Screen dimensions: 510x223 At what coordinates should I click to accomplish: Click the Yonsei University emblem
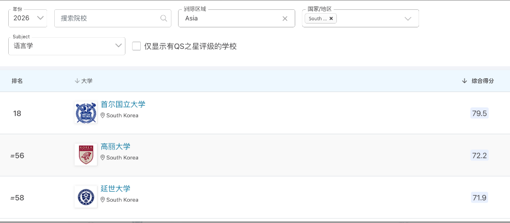point(85,197)
